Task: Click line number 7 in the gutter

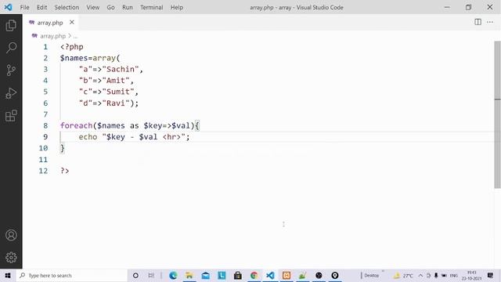Action: (x=45, y=114)
